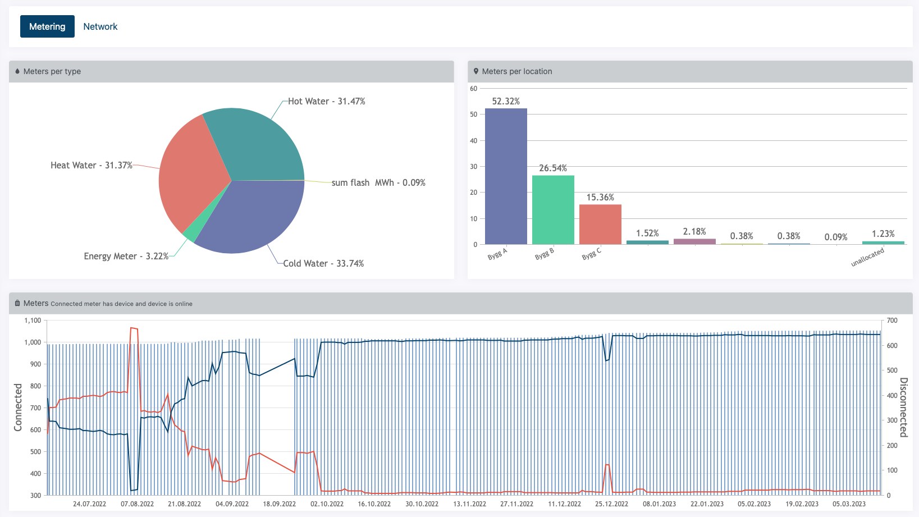Click the 24.07.2022 date on timeline
919x517 pixels.
click(90, 504)
